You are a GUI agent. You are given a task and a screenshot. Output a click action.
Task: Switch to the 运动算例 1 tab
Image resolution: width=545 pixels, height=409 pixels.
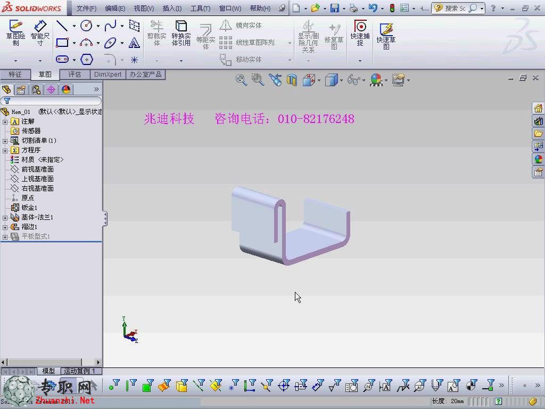pos(80,371)
